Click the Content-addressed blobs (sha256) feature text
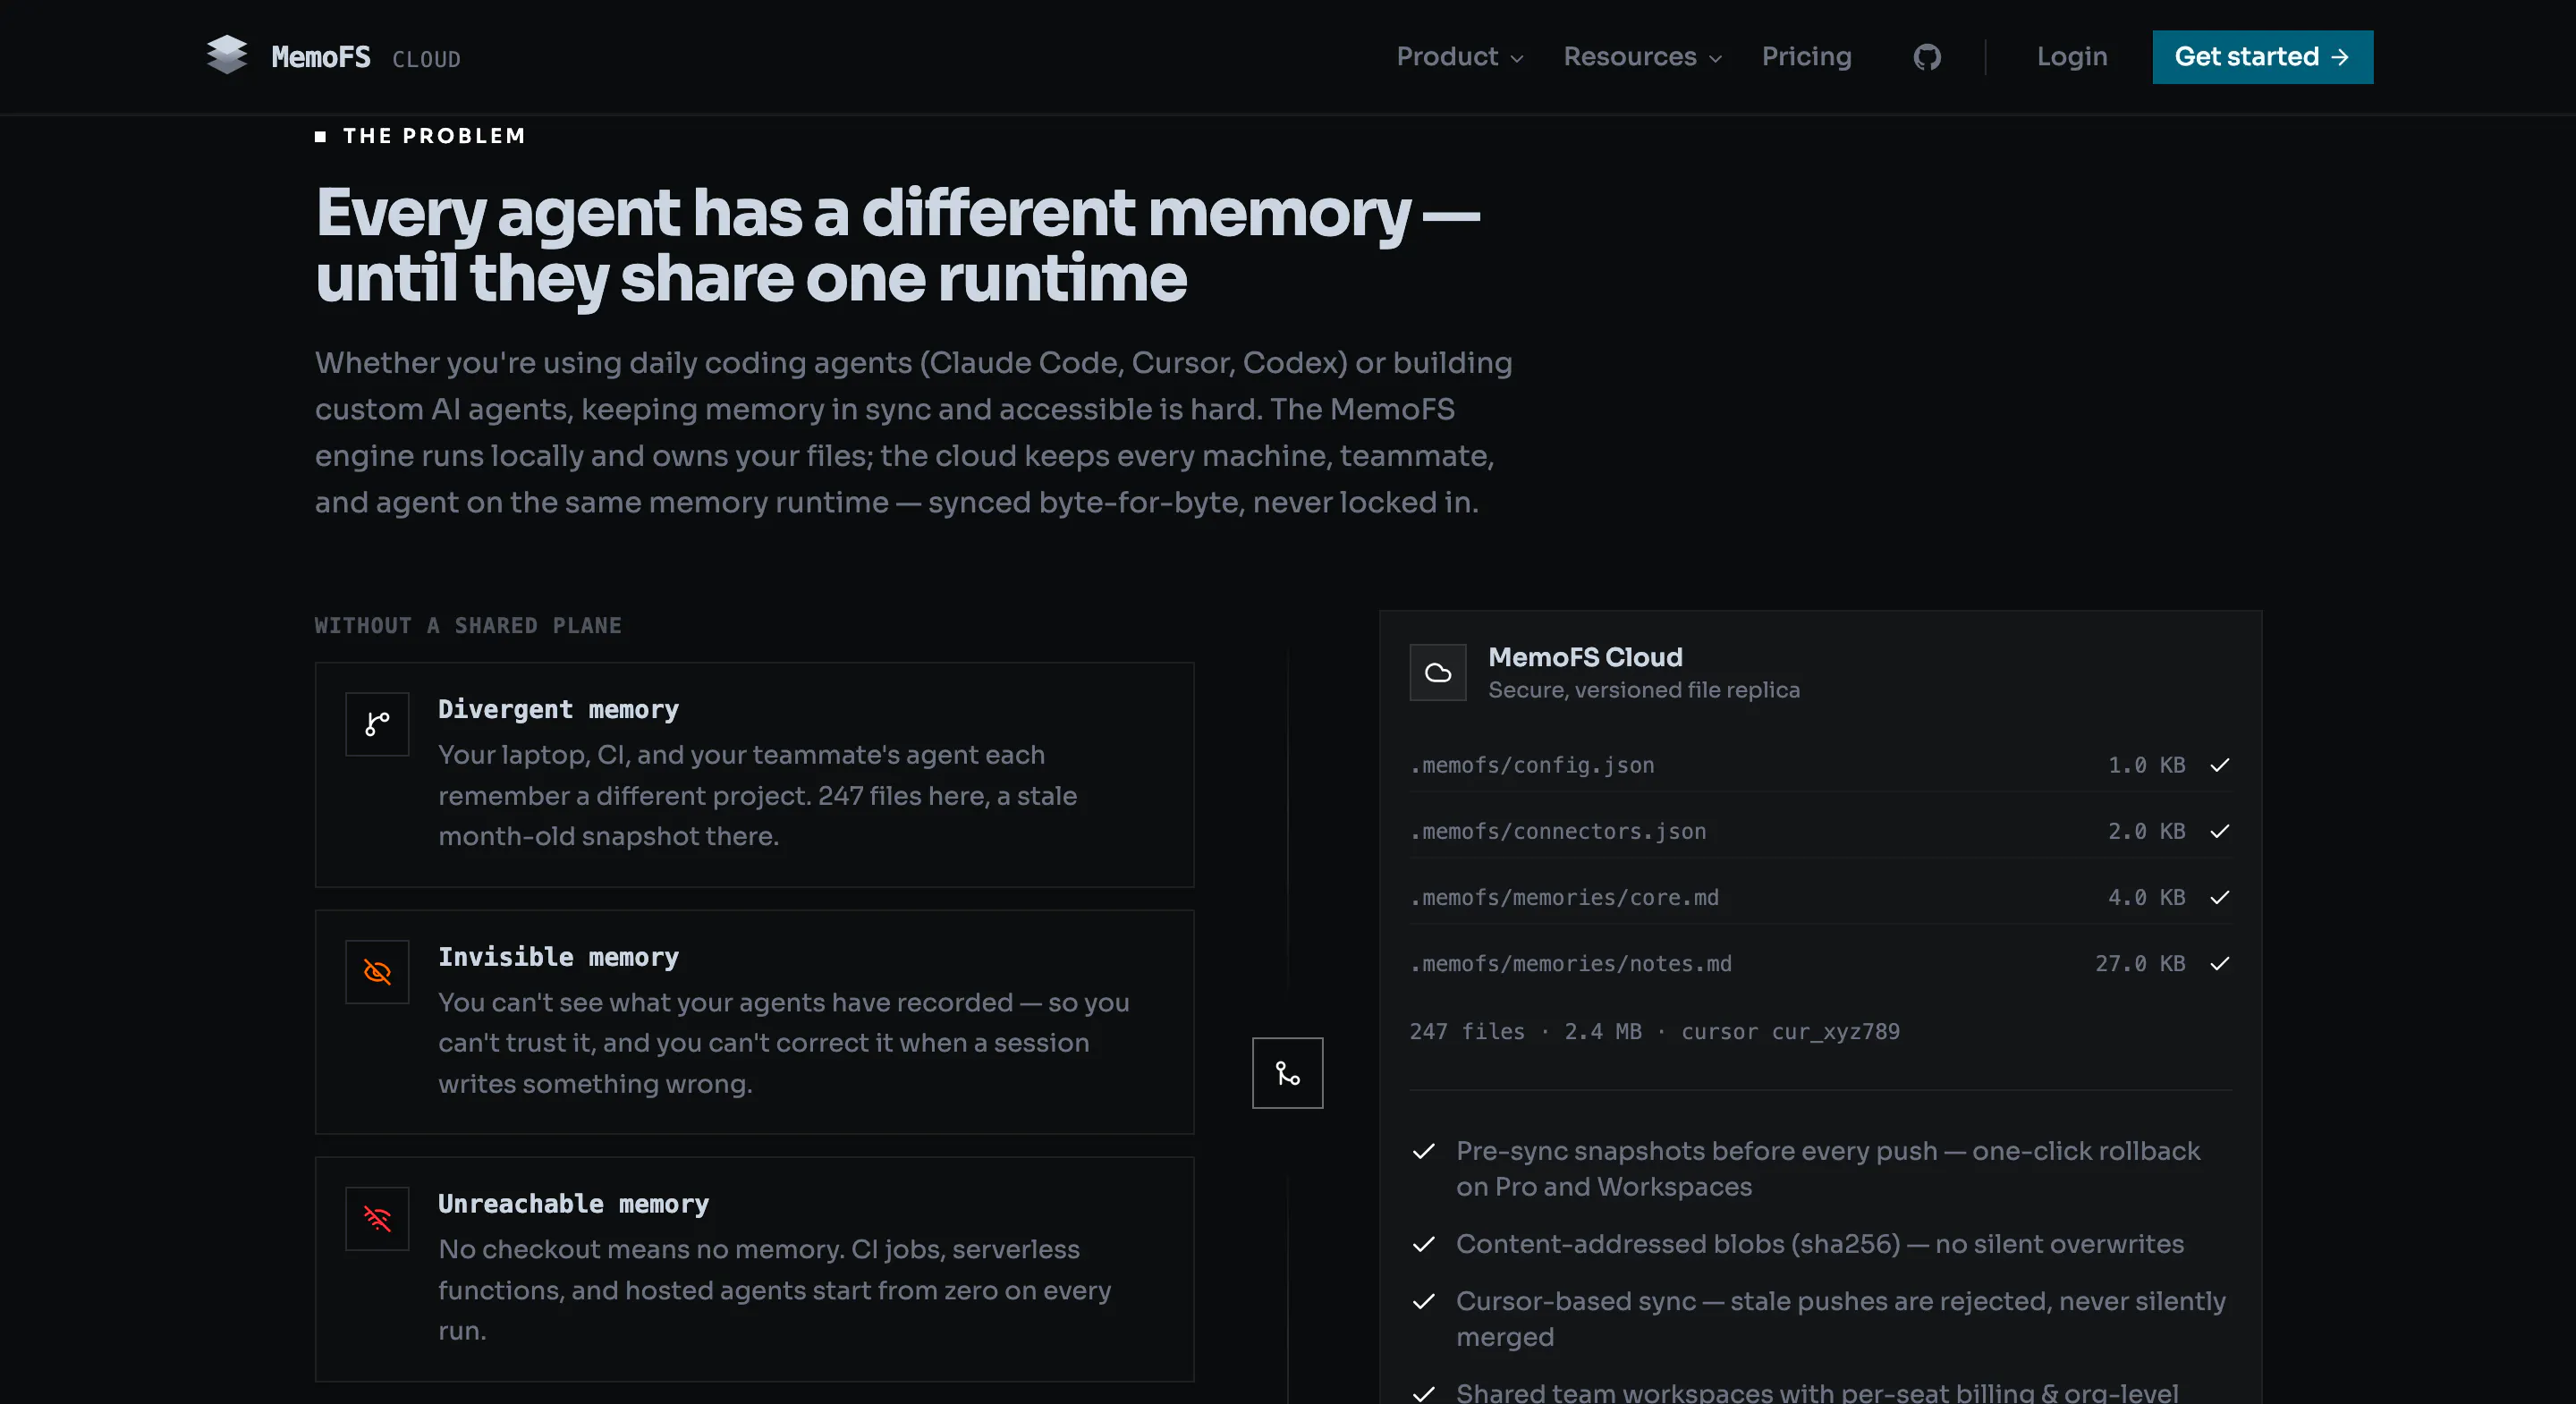2576x1404 pixels. [1819, 1245]
